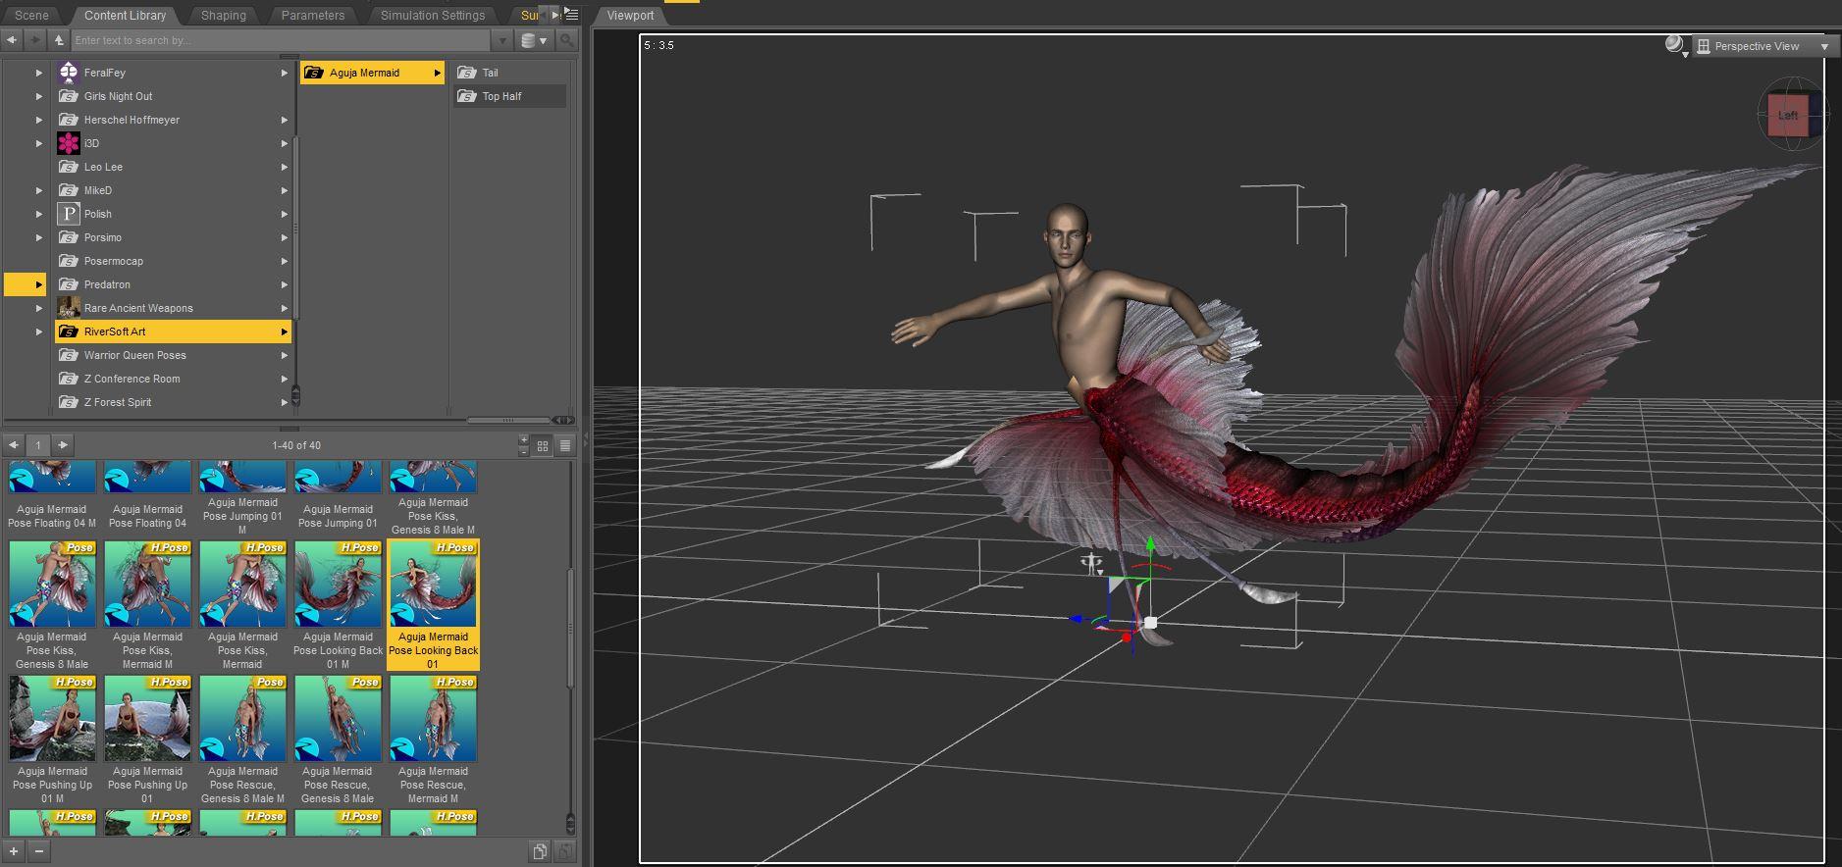Open the pane options menu icon
1842x867 pixels.
tap(572, 15)
